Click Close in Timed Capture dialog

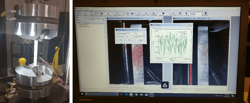pos(141,40)
